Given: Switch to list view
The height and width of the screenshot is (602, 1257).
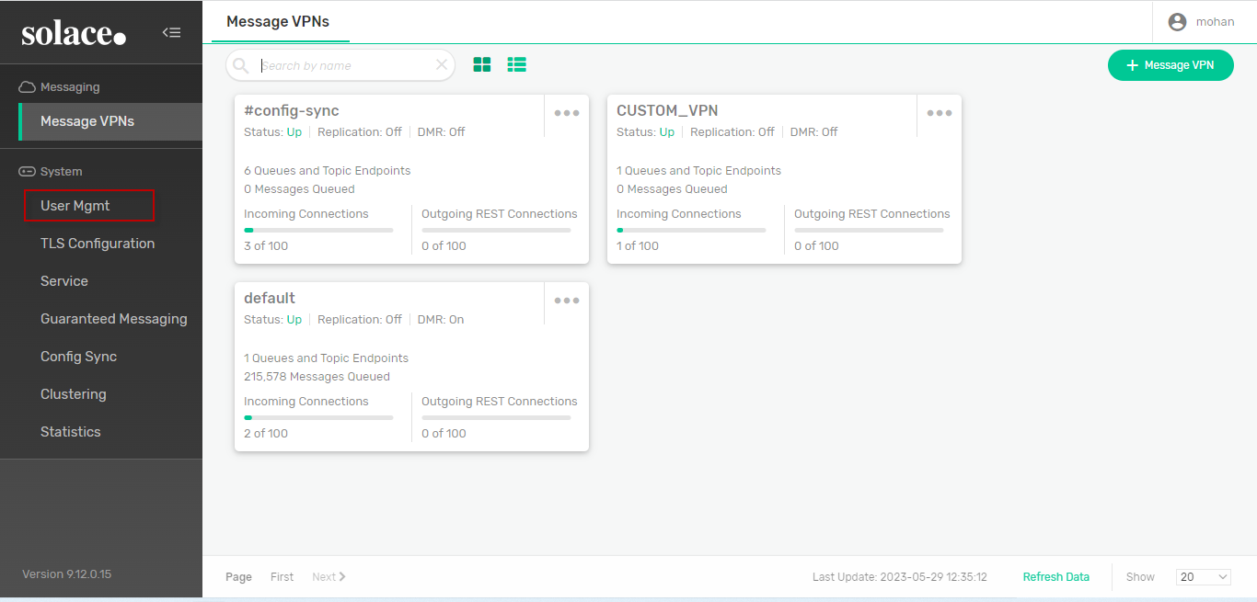Looking at the screenshot, I should tap(516, 64).
